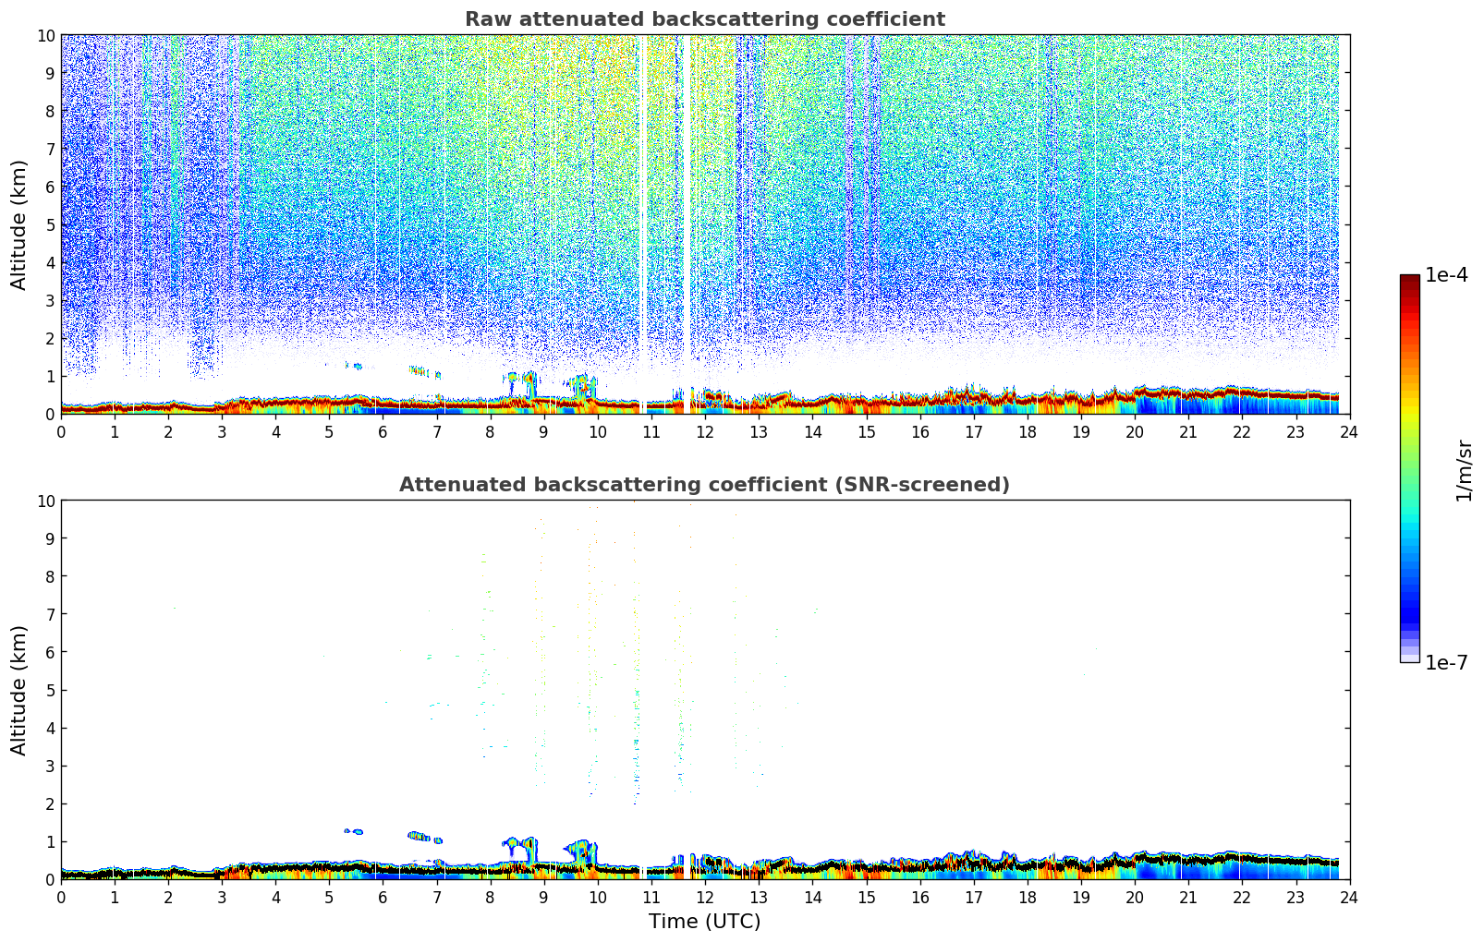
Task: Select the top plot's "Altitude (km)" label
Action: (19, 224)
